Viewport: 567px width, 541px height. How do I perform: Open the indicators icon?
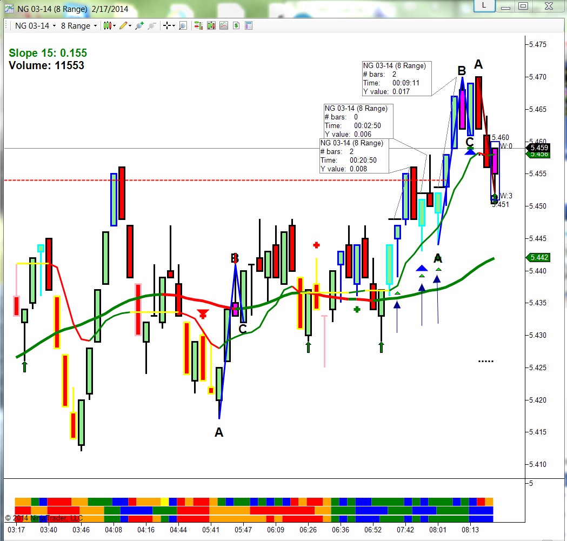[x=224, y=26]
